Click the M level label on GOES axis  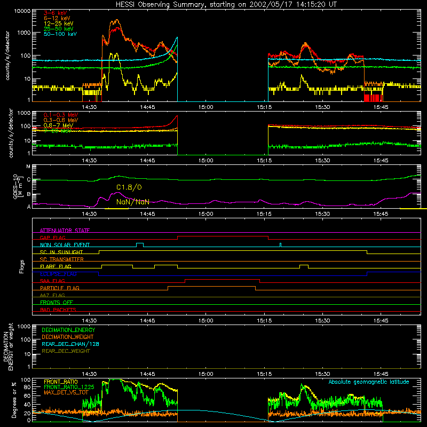coord(28,167)
